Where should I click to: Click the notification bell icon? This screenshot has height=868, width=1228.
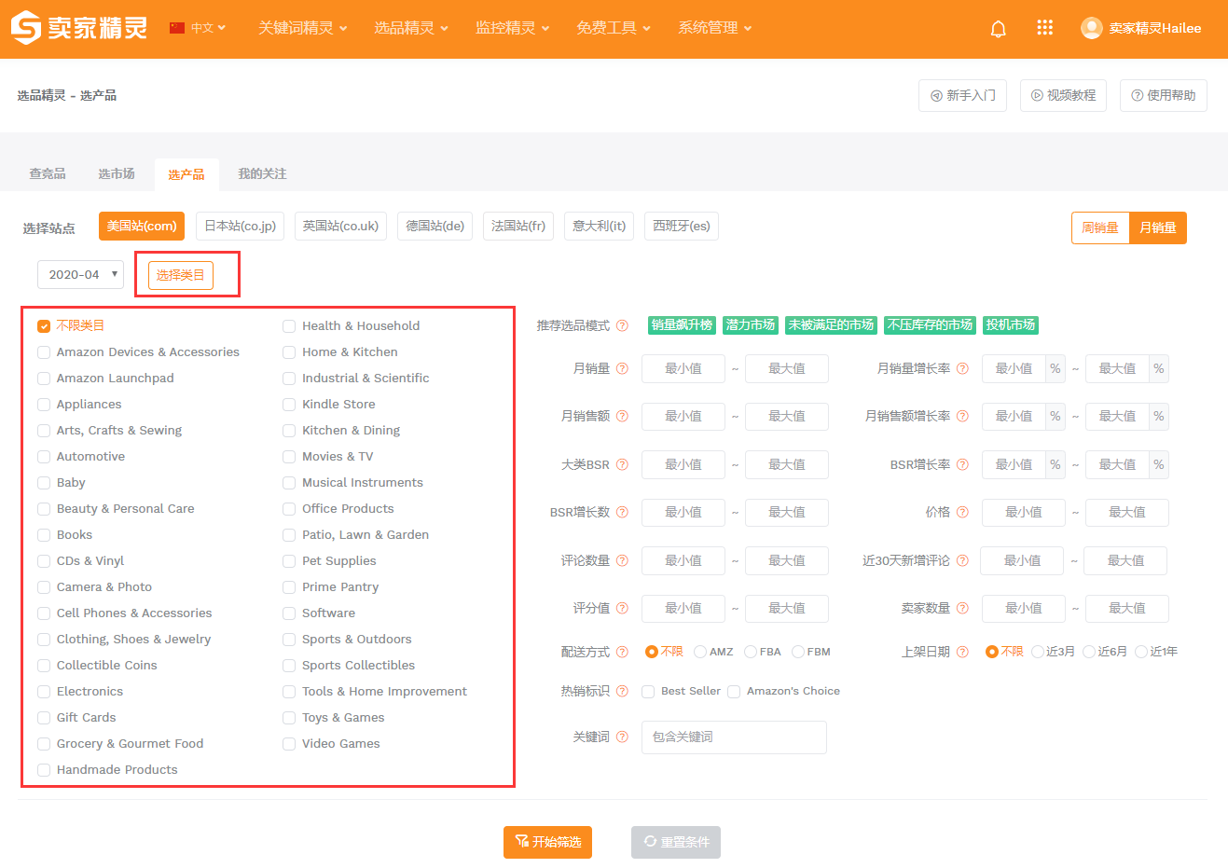998,29
